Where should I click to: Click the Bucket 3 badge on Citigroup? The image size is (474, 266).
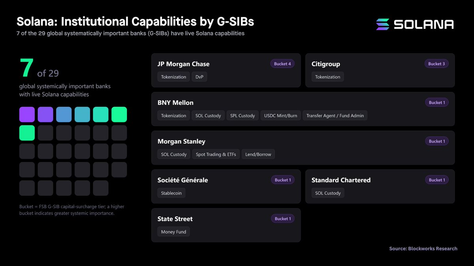[x=436, y=64]
